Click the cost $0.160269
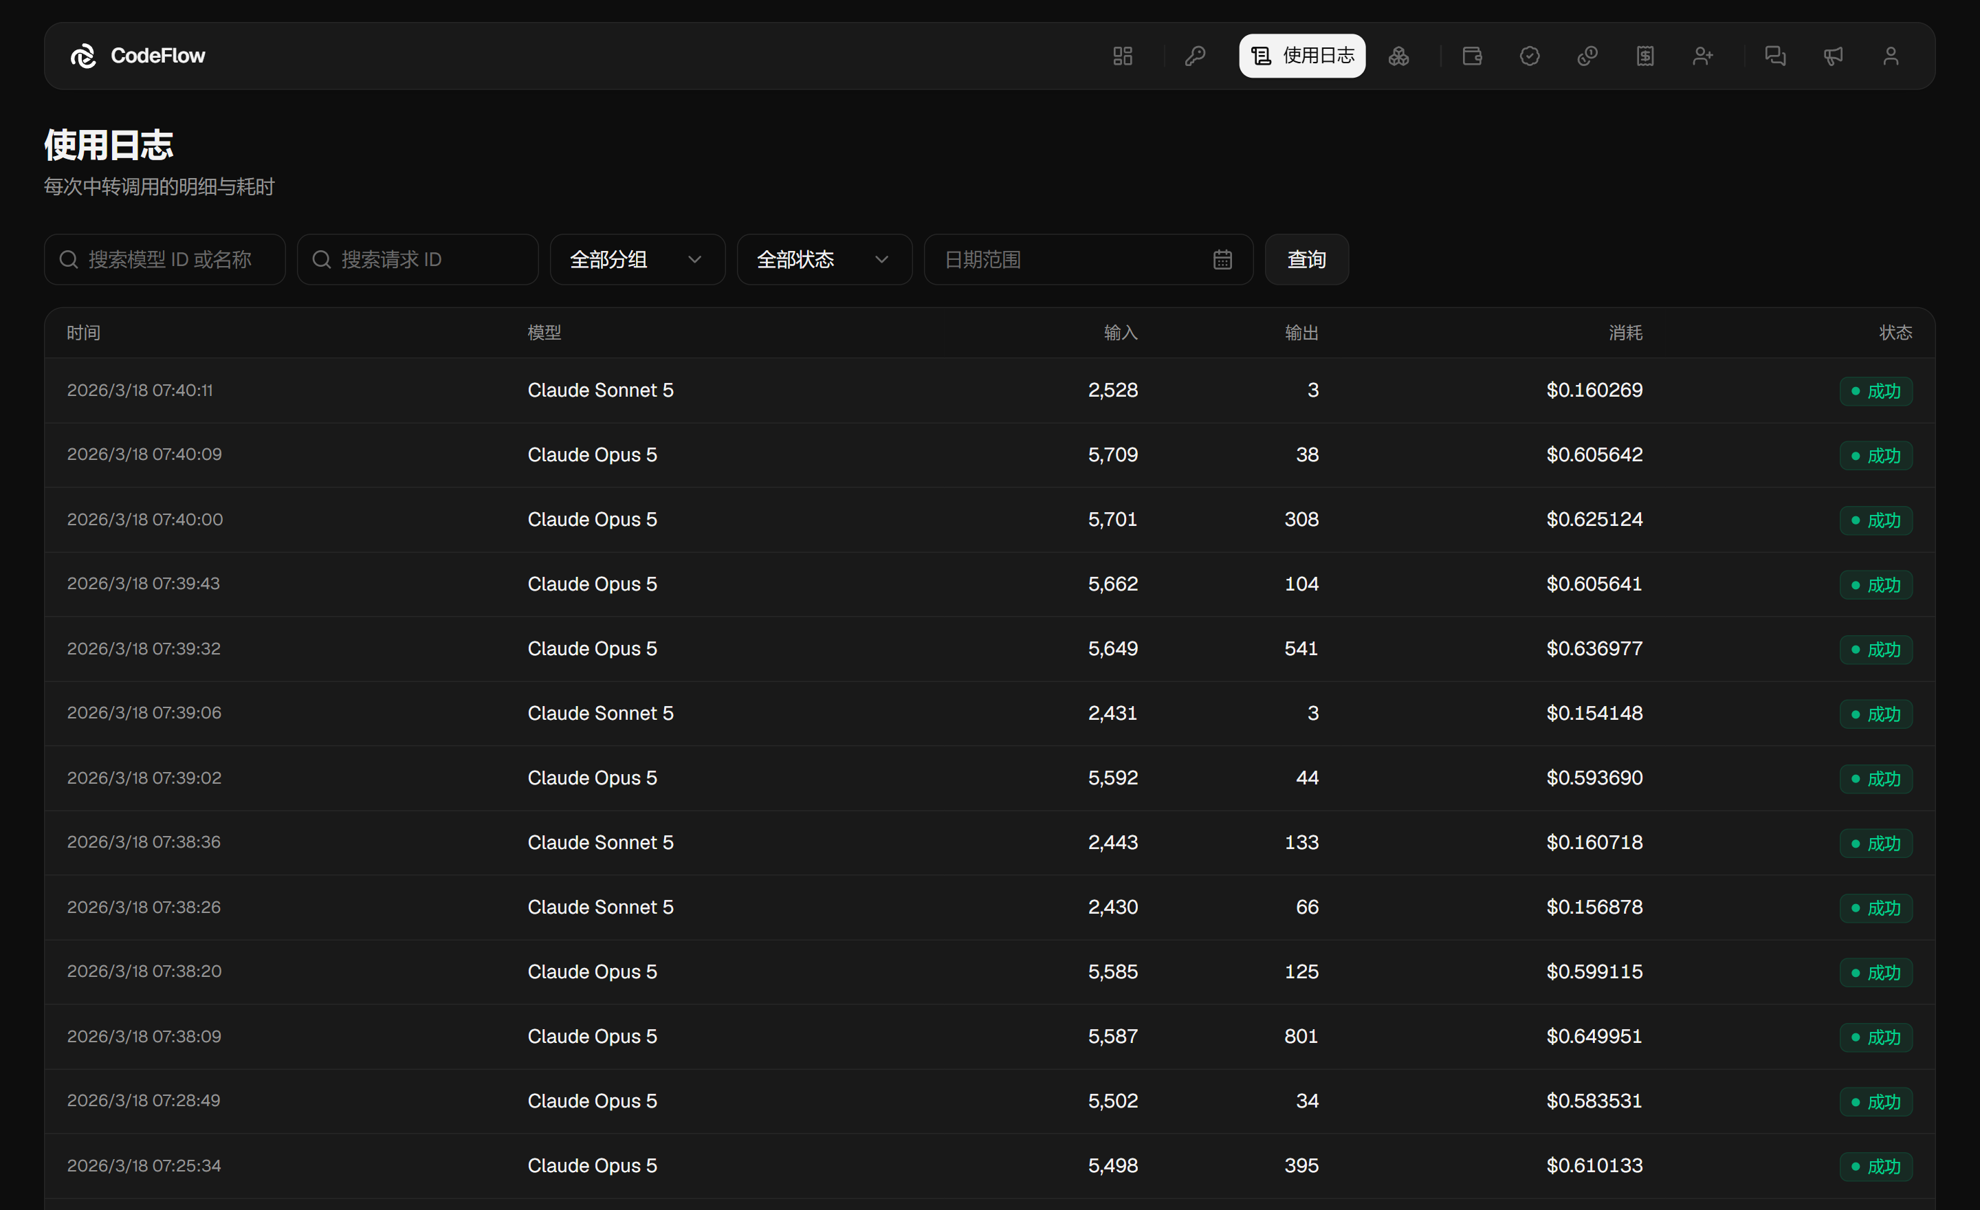The image size is (1980, 1210). pos(1594,390)
